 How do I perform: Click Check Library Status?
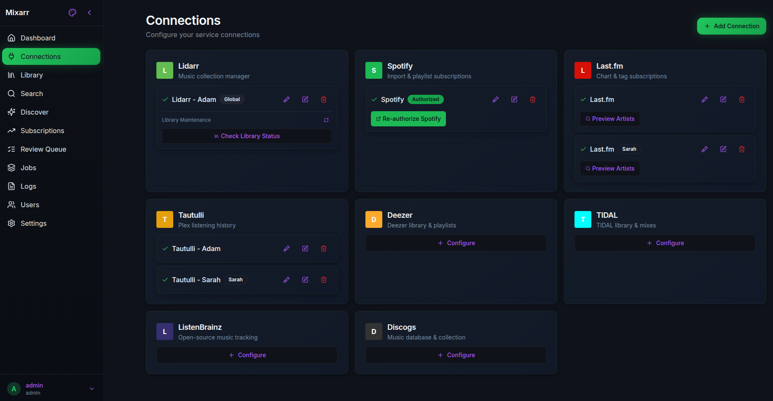pyautogui.click(x=247, y=136)
